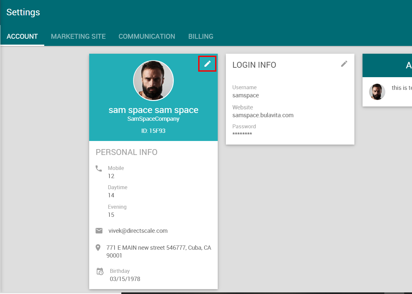Click the vivek@directscale.com email address

click(x=138, y=231)
